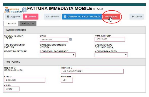
Task: Switch to the PRODOTTI tab
Action: (x=28, y=23)
